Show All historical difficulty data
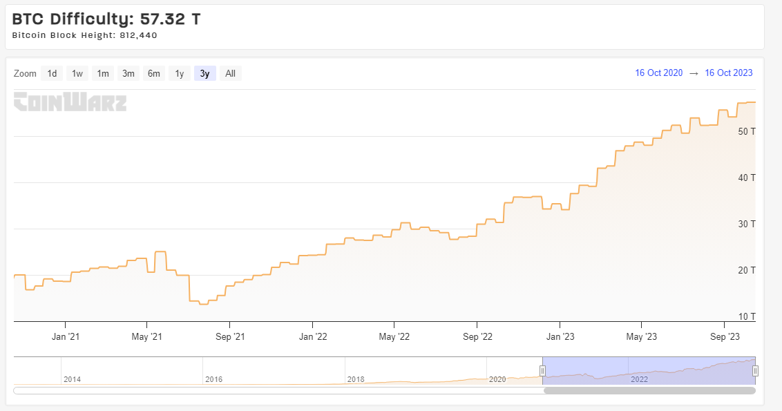Viewport: 782px width, 411px height. coord(231,73)
